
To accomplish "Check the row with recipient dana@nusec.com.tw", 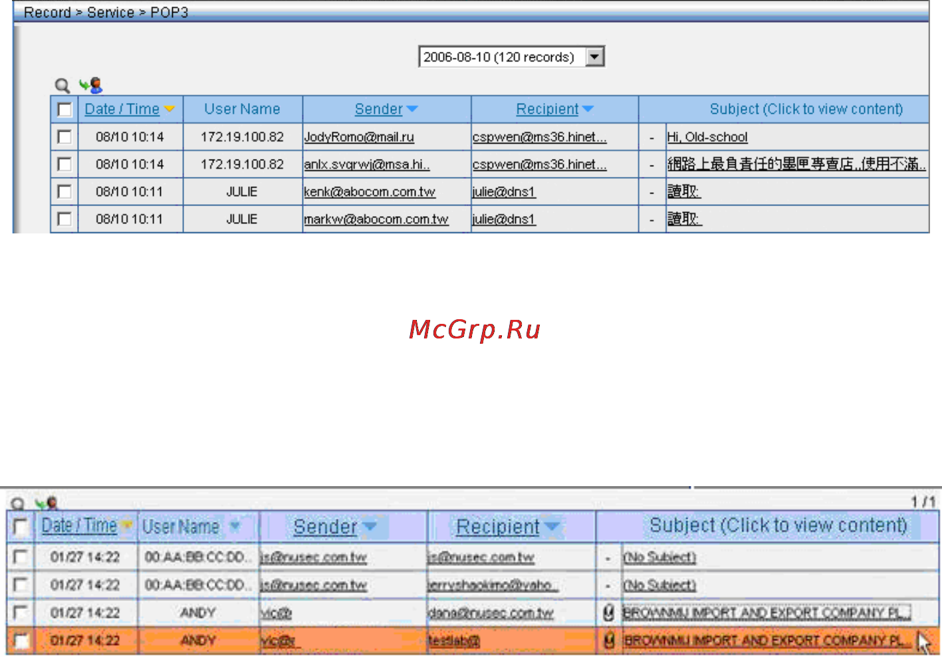I will click(21, 612).
